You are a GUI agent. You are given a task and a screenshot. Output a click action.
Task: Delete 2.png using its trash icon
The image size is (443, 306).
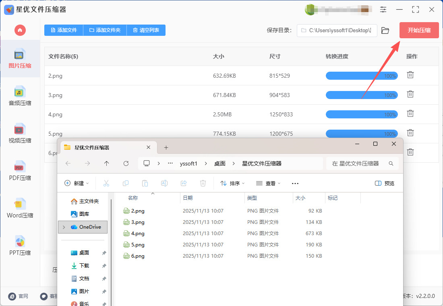click(410, 75)
